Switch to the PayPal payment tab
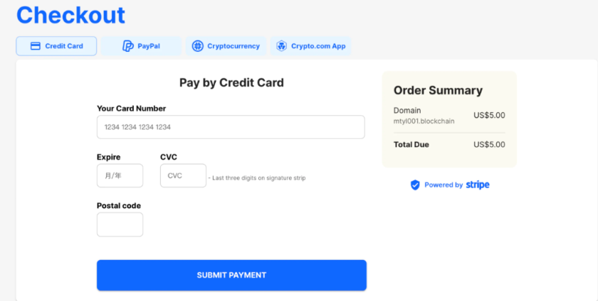This screenshot has height=301, width=598. 141,46
